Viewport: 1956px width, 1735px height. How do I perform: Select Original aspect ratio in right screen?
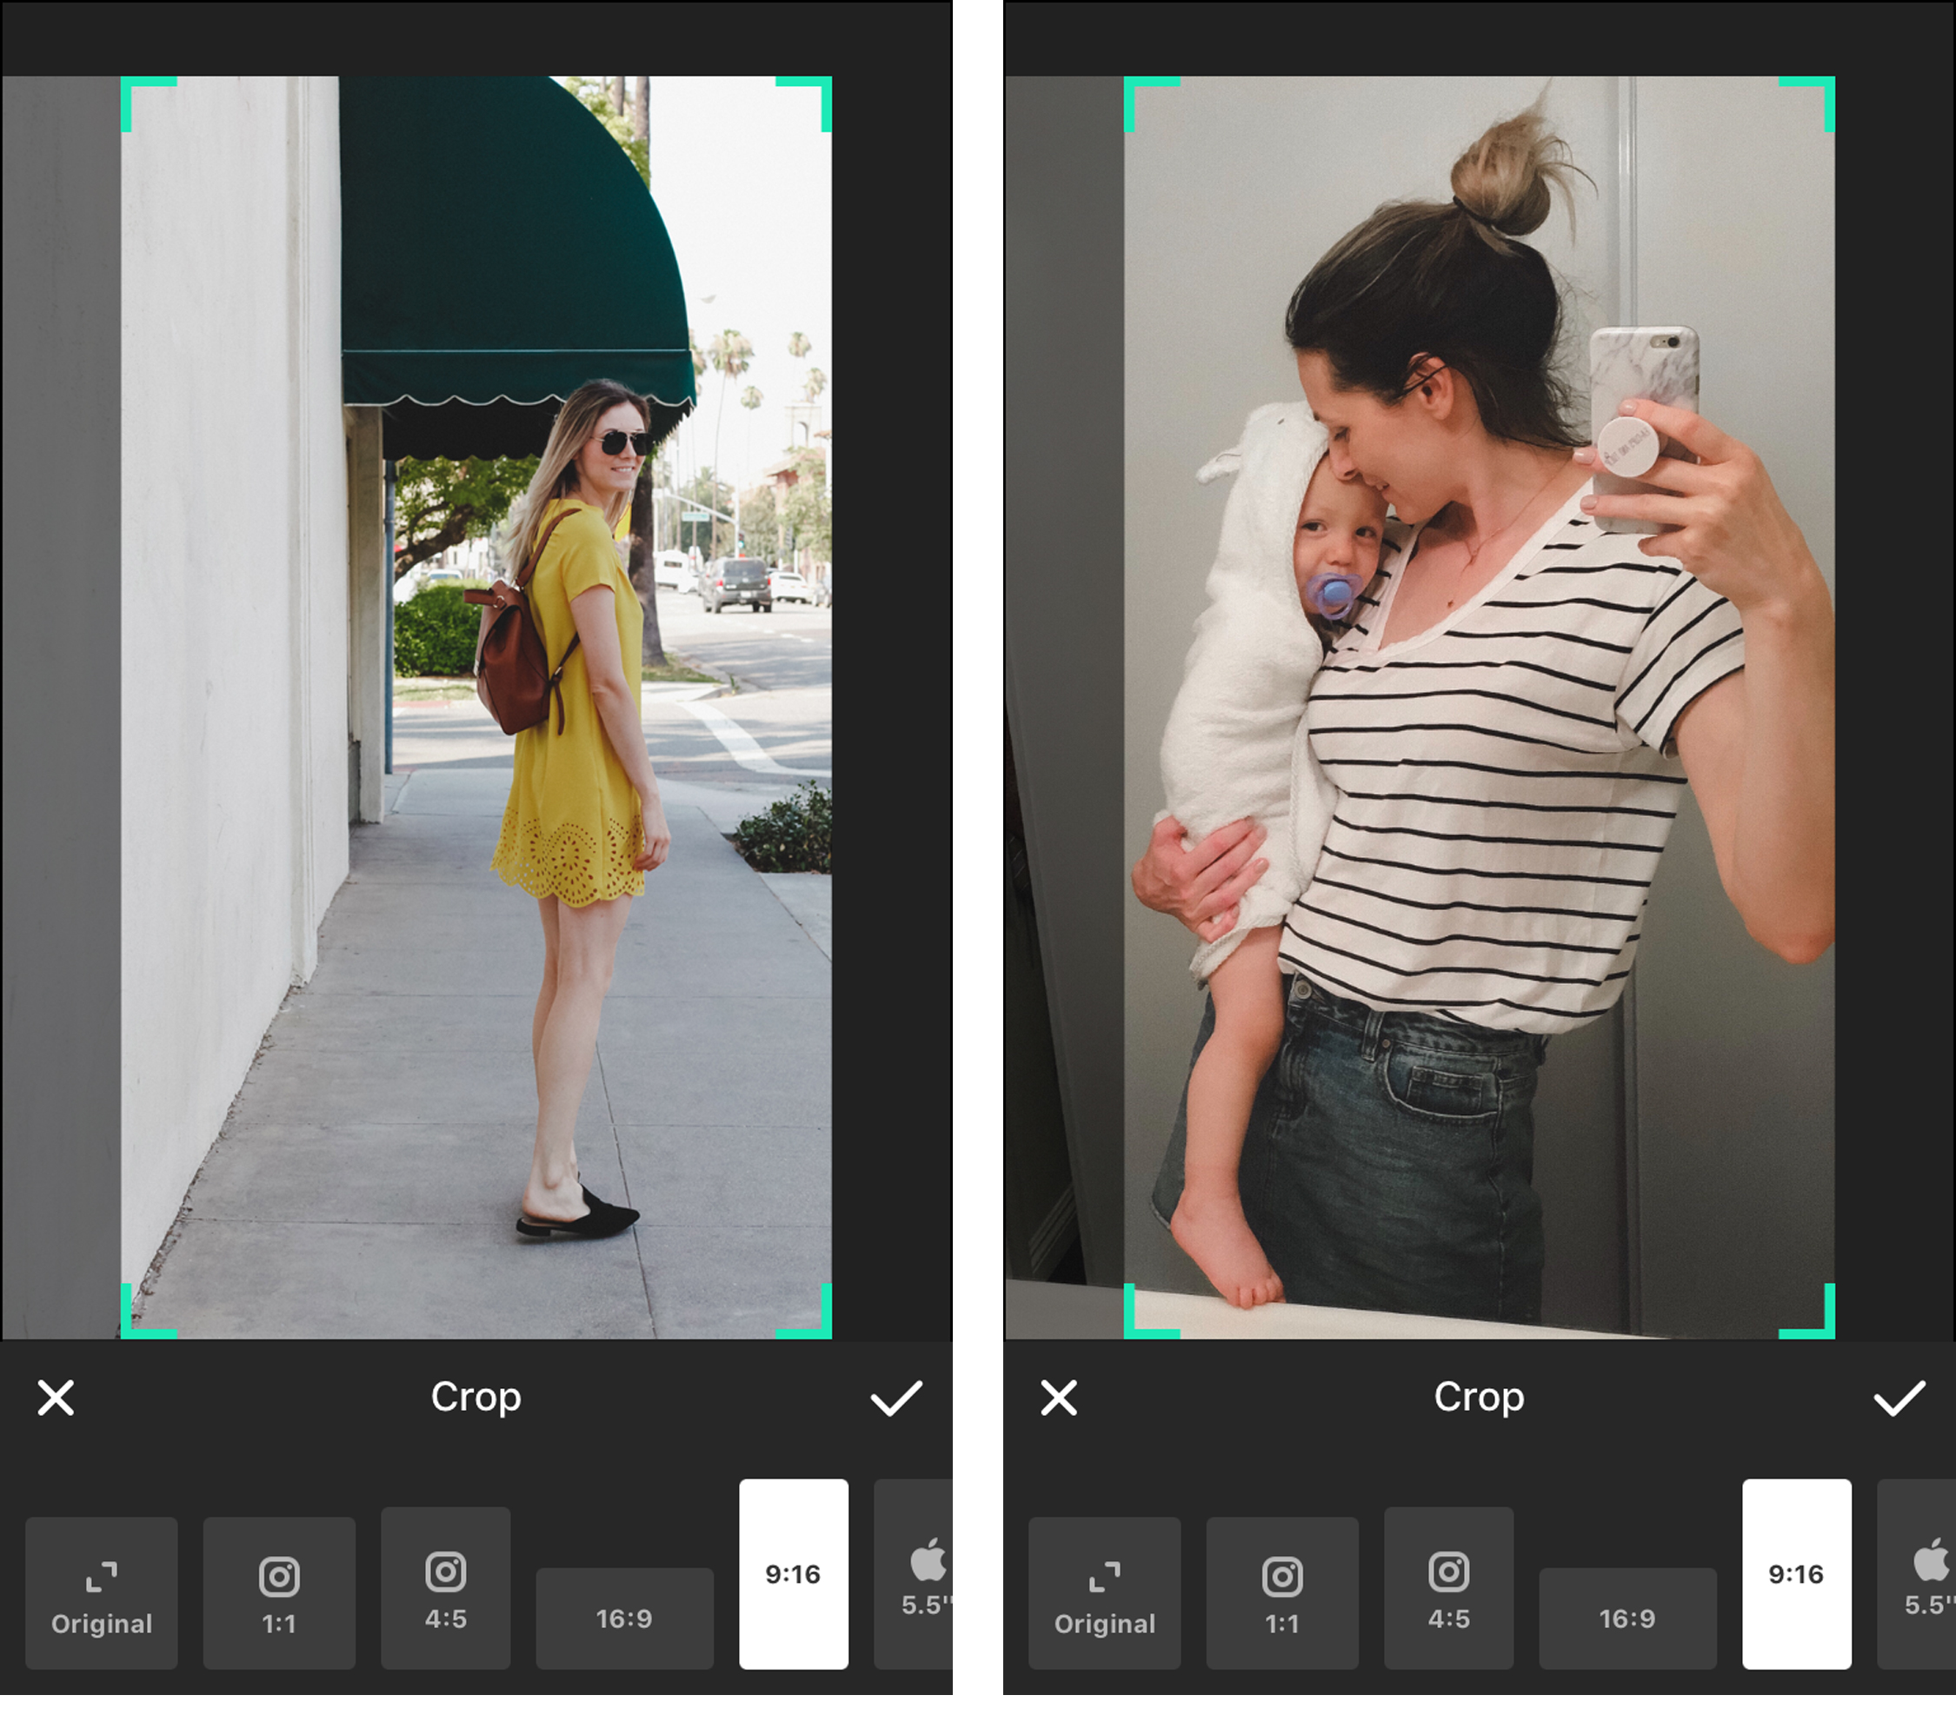click(1104, 1592)
